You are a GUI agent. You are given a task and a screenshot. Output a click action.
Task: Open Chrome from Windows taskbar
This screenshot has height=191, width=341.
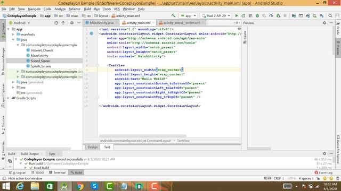tap(79, 186)
